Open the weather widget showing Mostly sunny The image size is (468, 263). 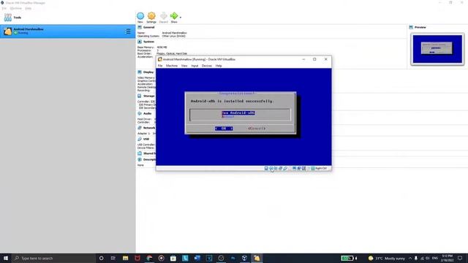point(387,258)
